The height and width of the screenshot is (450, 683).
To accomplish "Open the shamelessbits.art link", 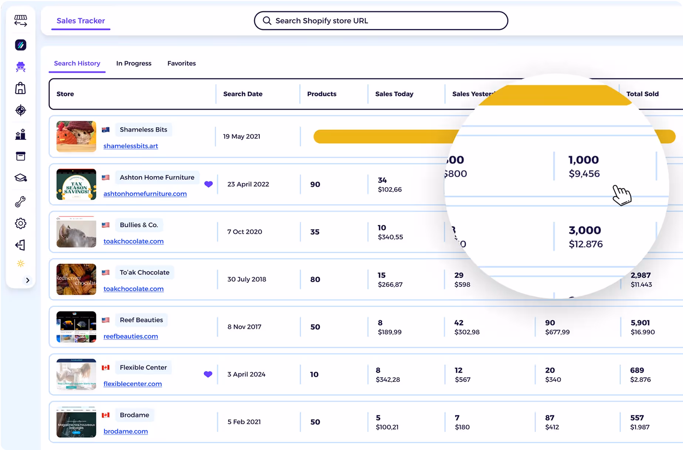I will [130, 146].
